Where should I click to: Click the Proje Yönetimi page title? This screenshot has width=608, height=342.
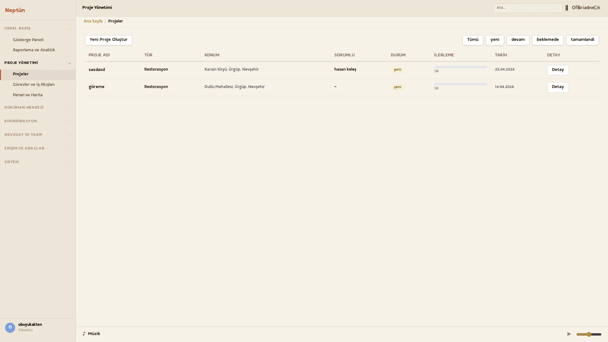97,8
